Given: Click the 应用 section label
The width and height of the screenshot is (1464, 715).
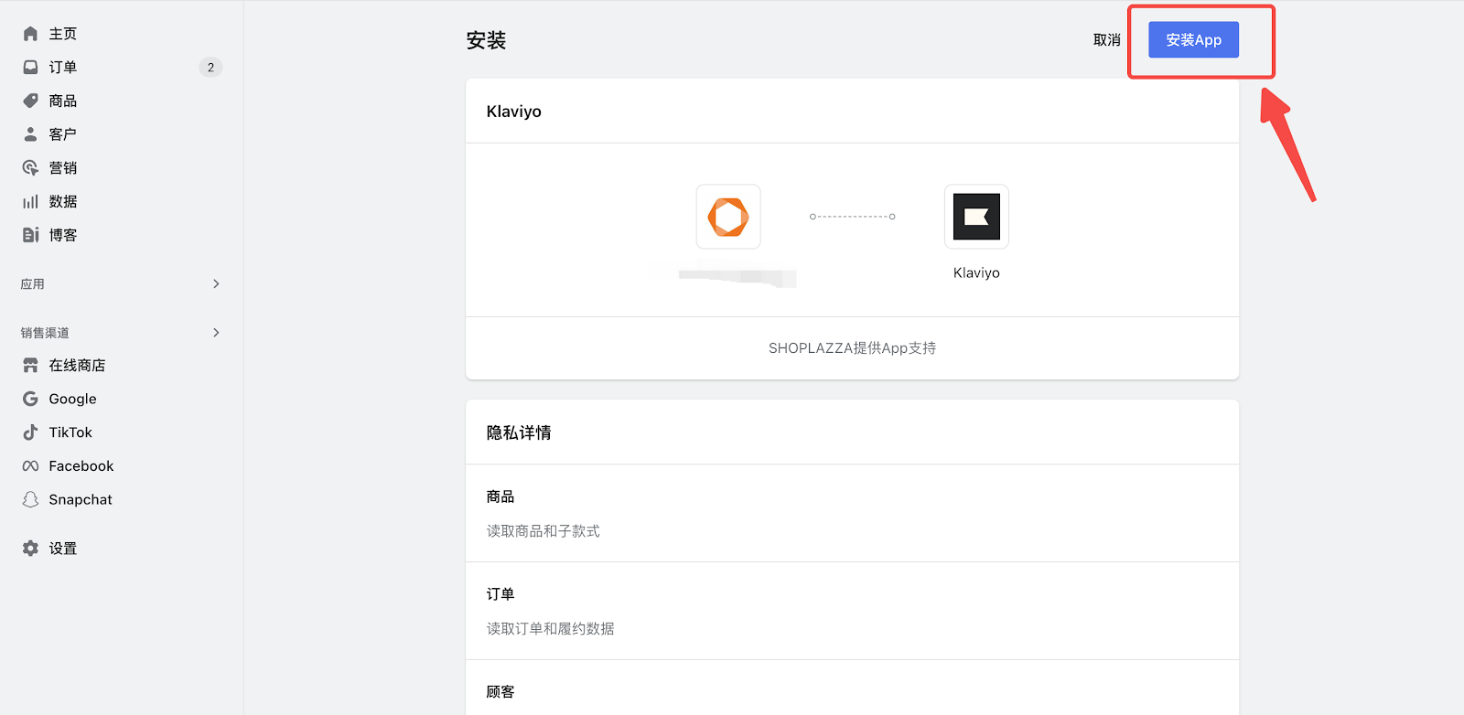Looking at the screenshot, I should (x=33, y=284).
